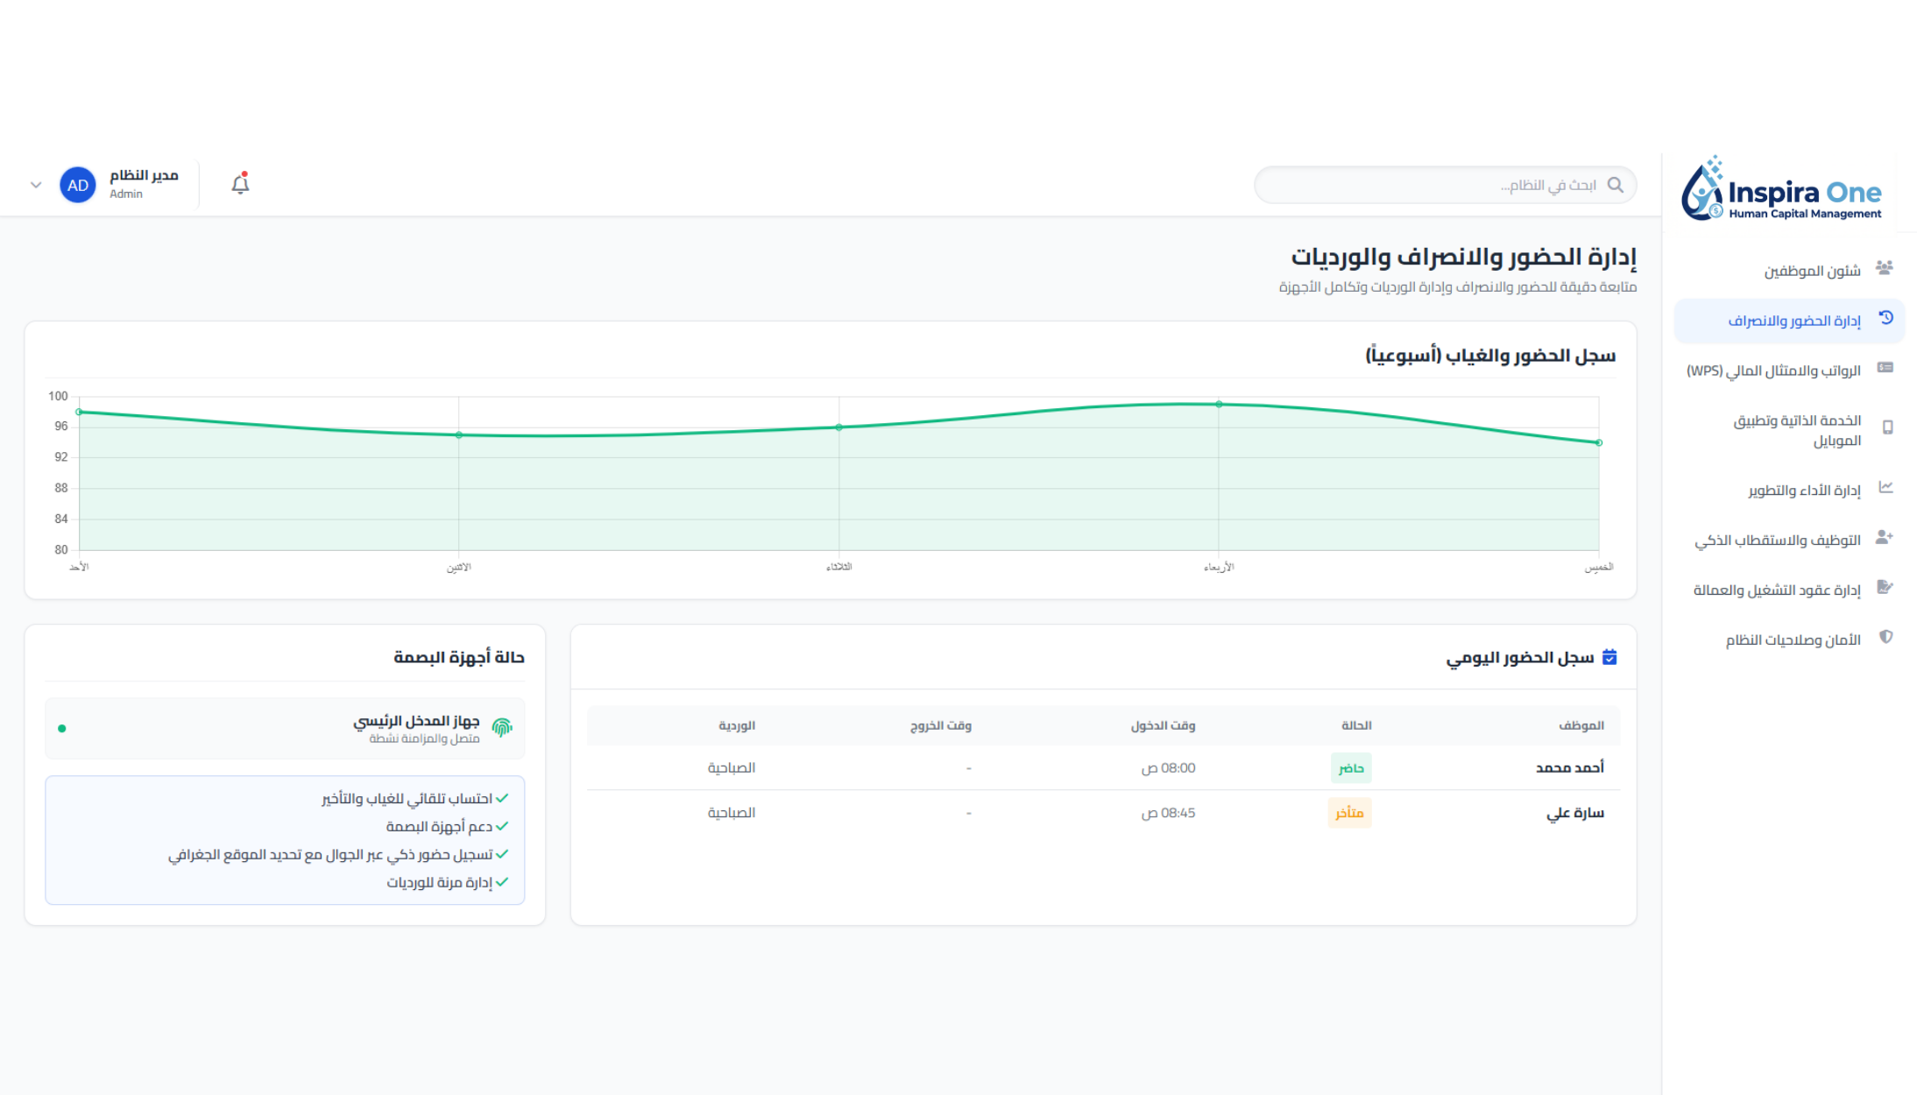Open إدارة الأداء والتطوير menu item
Screen dimensions: 1917x1095
click(1789, 490)
